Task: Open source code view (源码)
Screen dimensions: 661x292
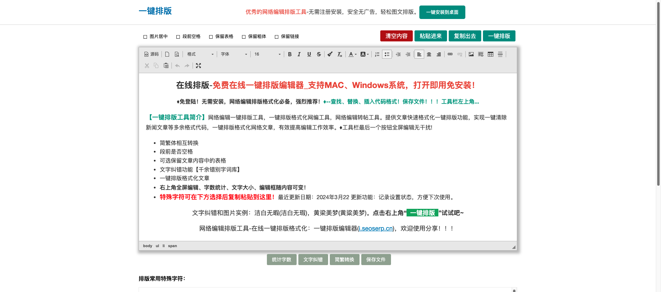Action: tap(151, 54)
